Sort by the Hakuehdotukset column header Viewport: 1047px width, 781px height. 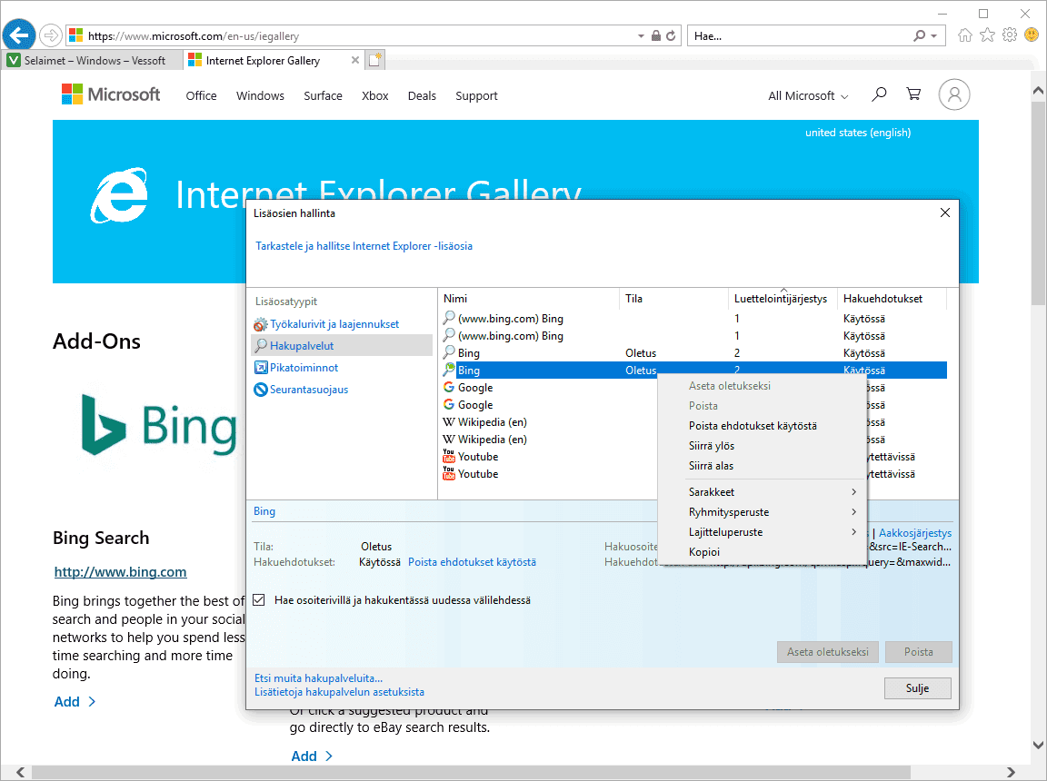click(892, 299)
